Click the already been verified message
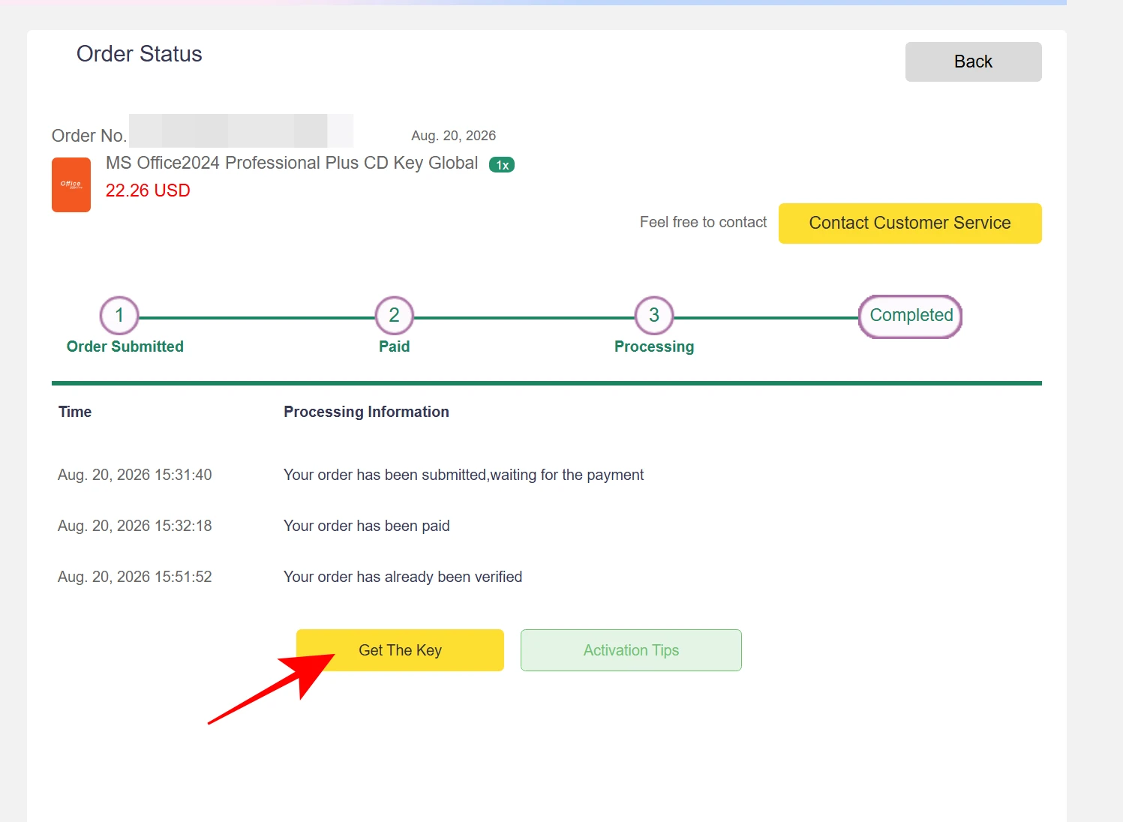The image size is (1123, 822). [x=403, y=577]
